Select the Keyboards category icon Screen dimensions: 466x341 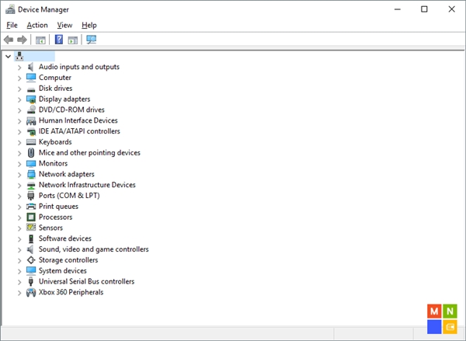coord(31,142)
